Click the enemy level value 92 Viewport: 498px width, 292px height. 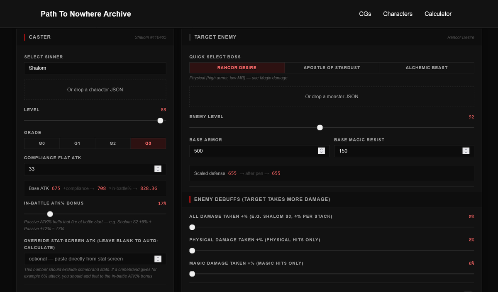click(x=471, y=117)
